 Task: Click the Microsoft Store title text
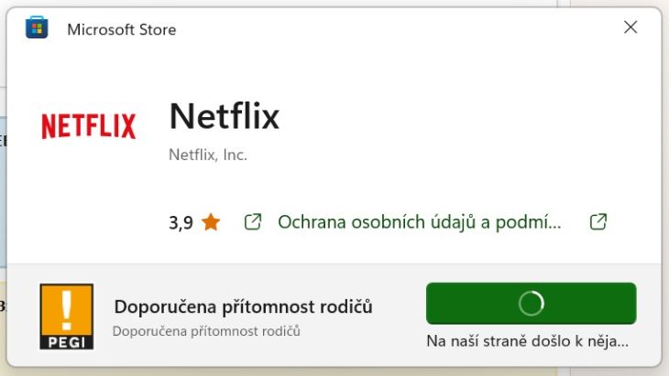click(x=122, y=29)
